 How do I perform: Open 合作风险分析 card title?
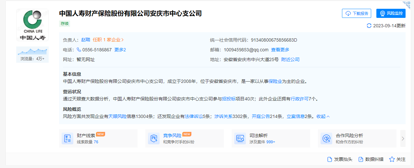[x=349, y=136]
